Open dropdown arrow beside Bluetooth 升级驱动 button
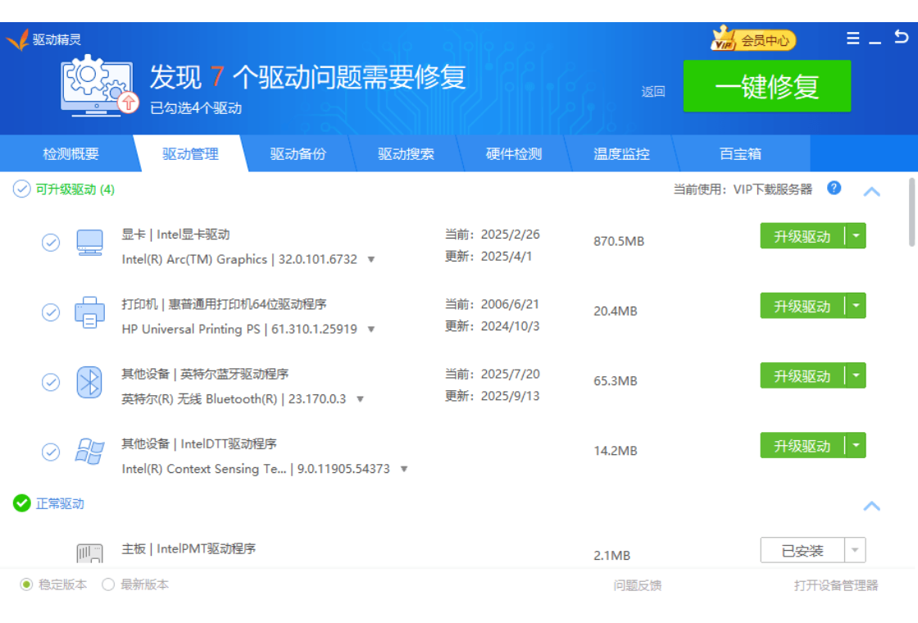Screen dimensions: 918x623 856,376
